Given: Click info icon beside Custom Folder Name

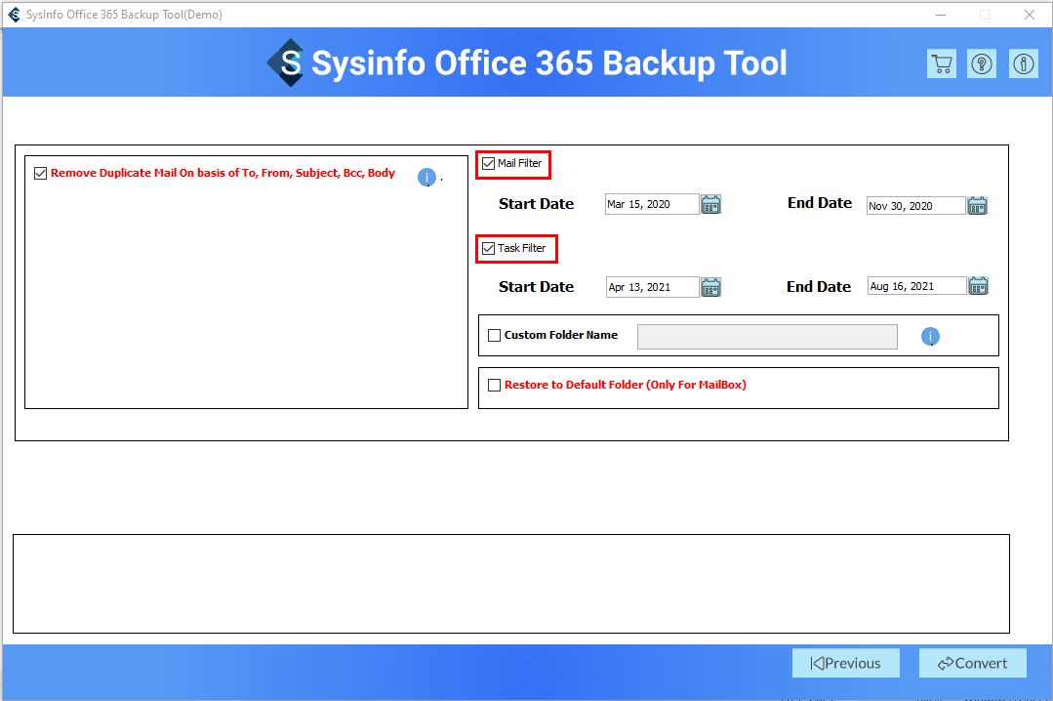Looking at the screenshot, I should point(930,337).
